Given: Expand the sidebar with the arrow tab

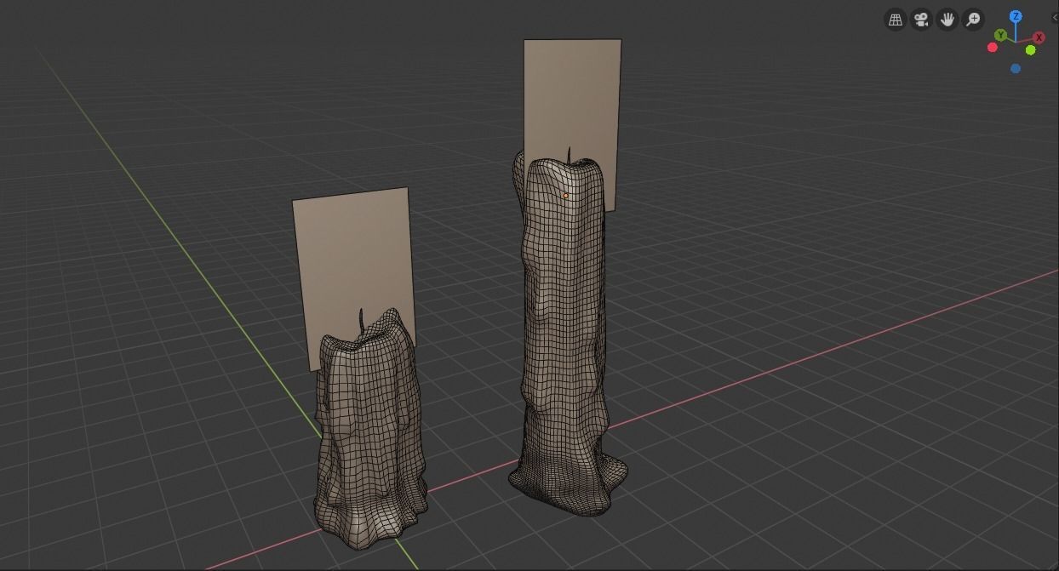Looking at the screenshot, I should click(1055, 18).
